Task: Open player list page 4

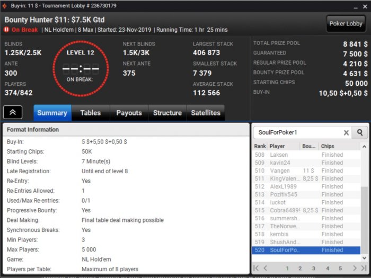Action: pyautogui.click(x=328, y=268)
